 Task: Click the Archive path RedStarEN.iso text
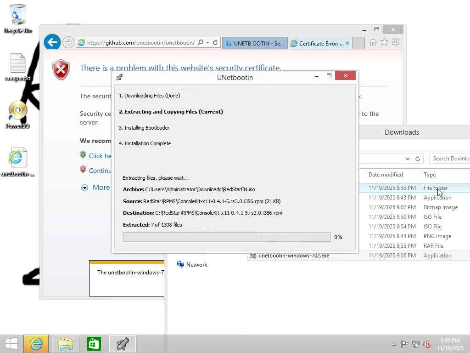[x=189, y=189]
